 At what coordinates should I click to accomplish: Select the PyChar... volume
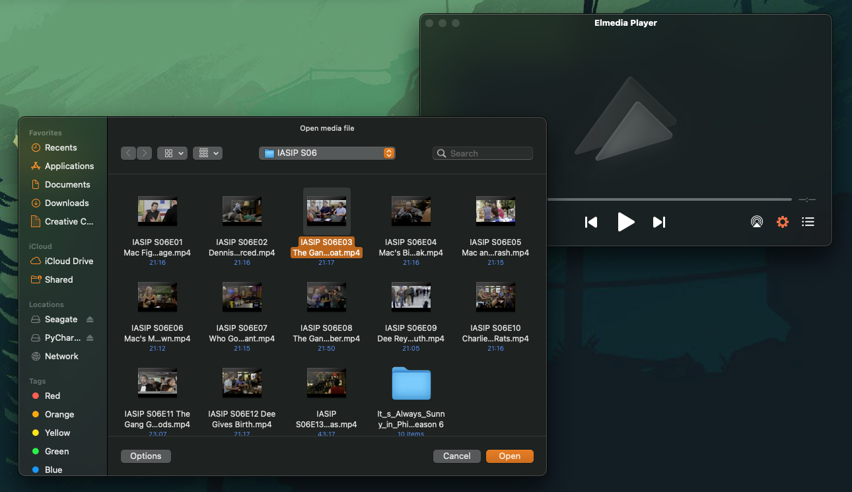[x=62, y=338]
